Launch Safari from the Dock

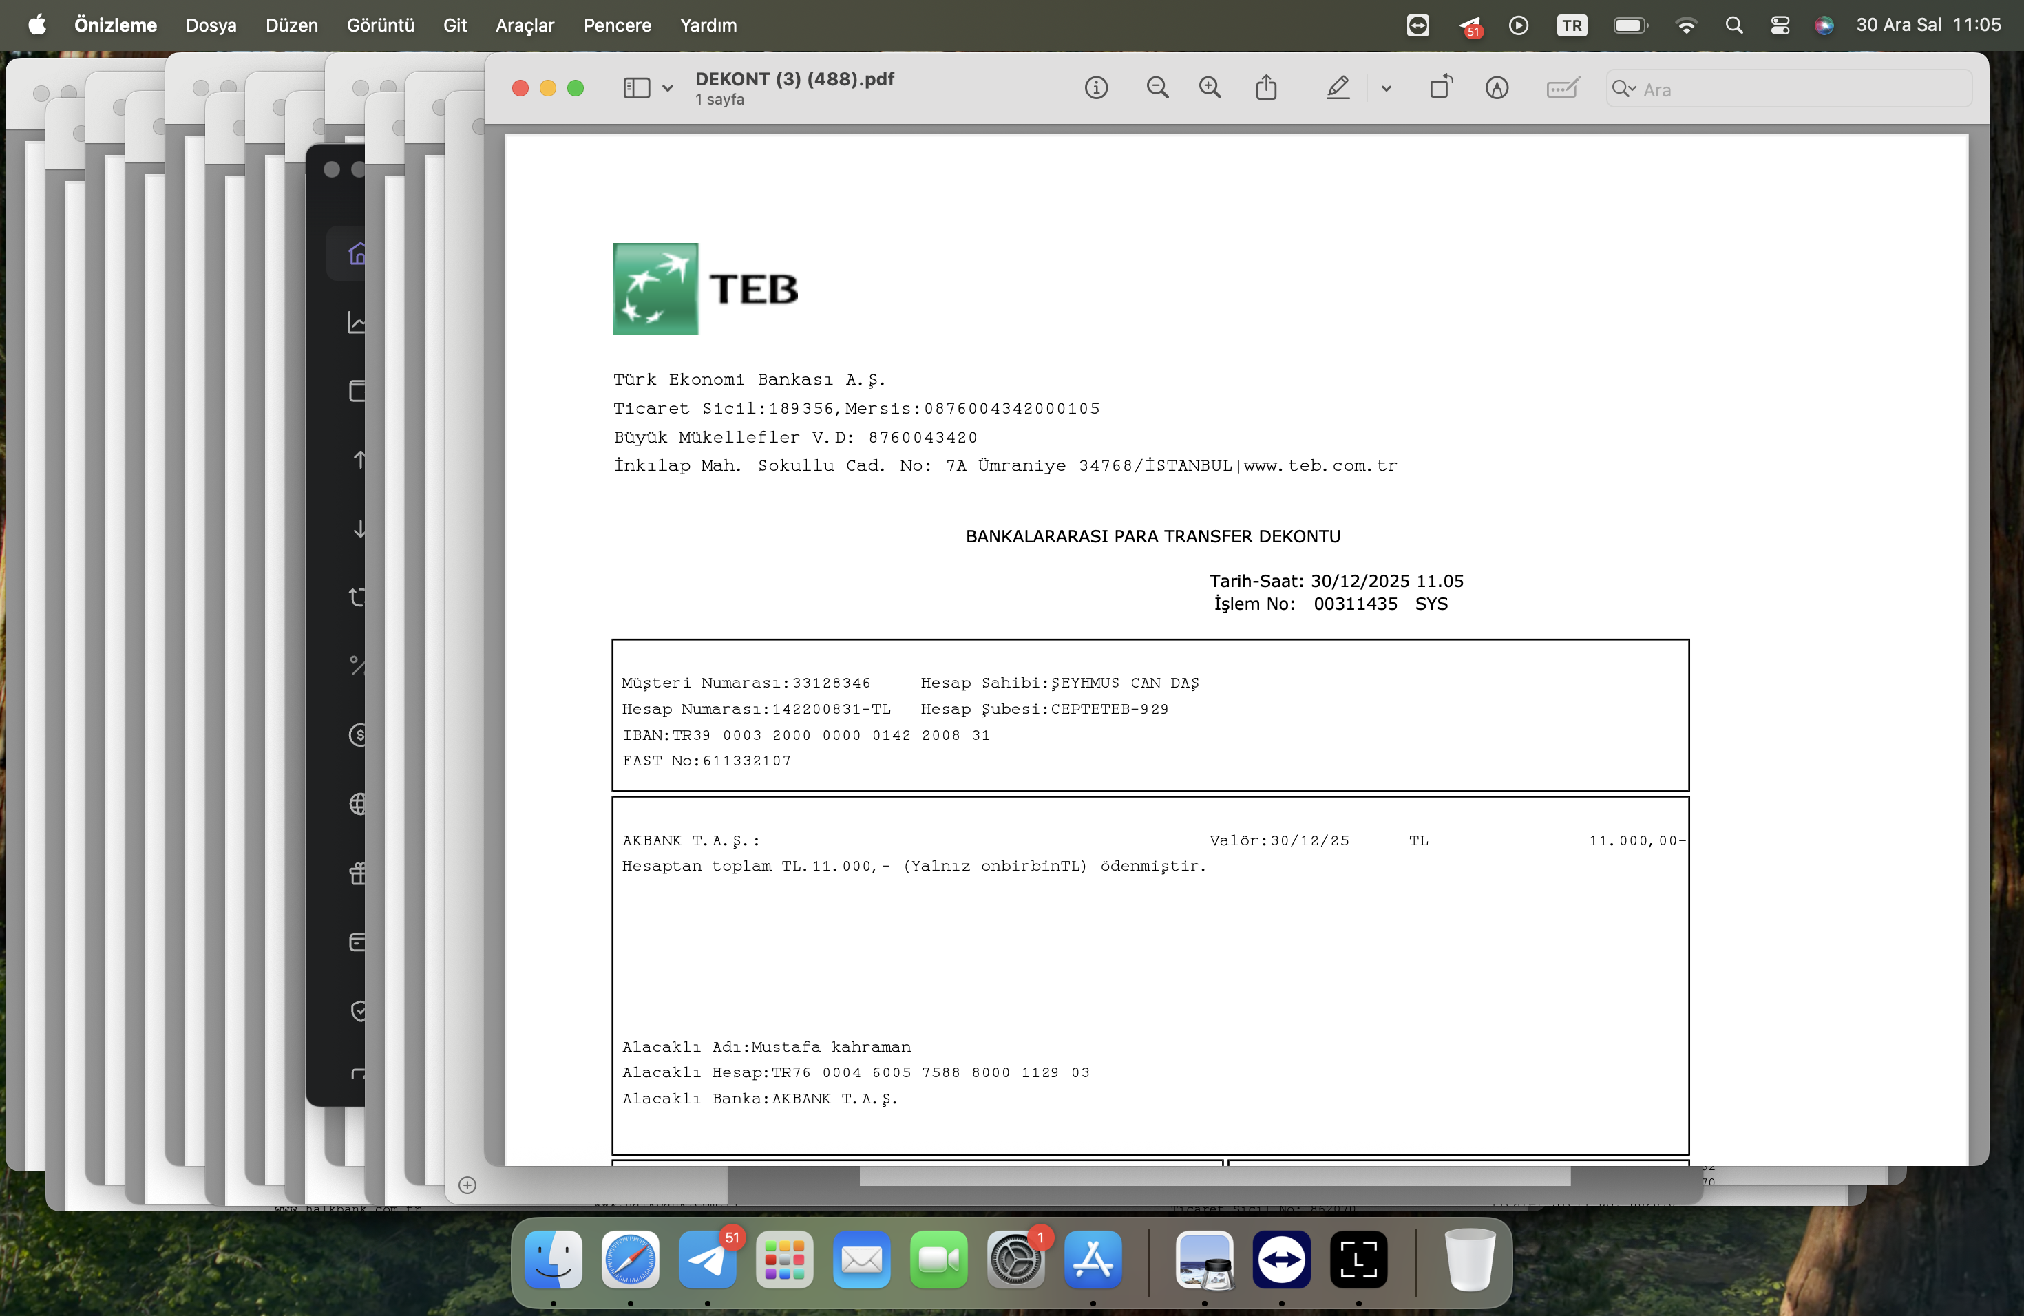coord(630,1259)
